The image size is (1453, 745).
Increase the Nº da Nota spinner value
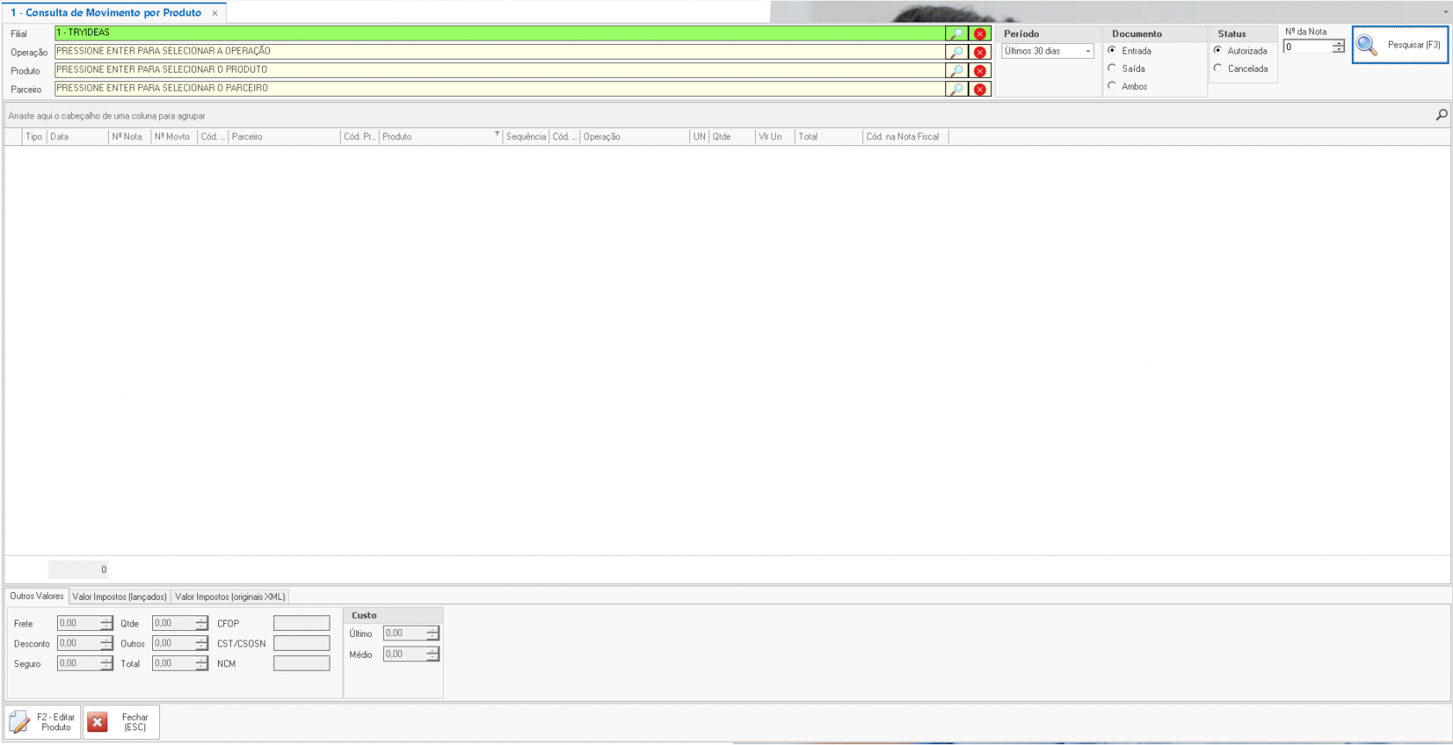point(1338,43)
